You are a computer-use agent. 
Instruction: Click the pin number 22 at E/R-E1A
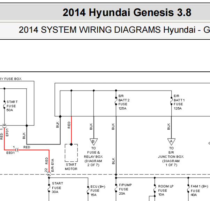tap(46, 170)
